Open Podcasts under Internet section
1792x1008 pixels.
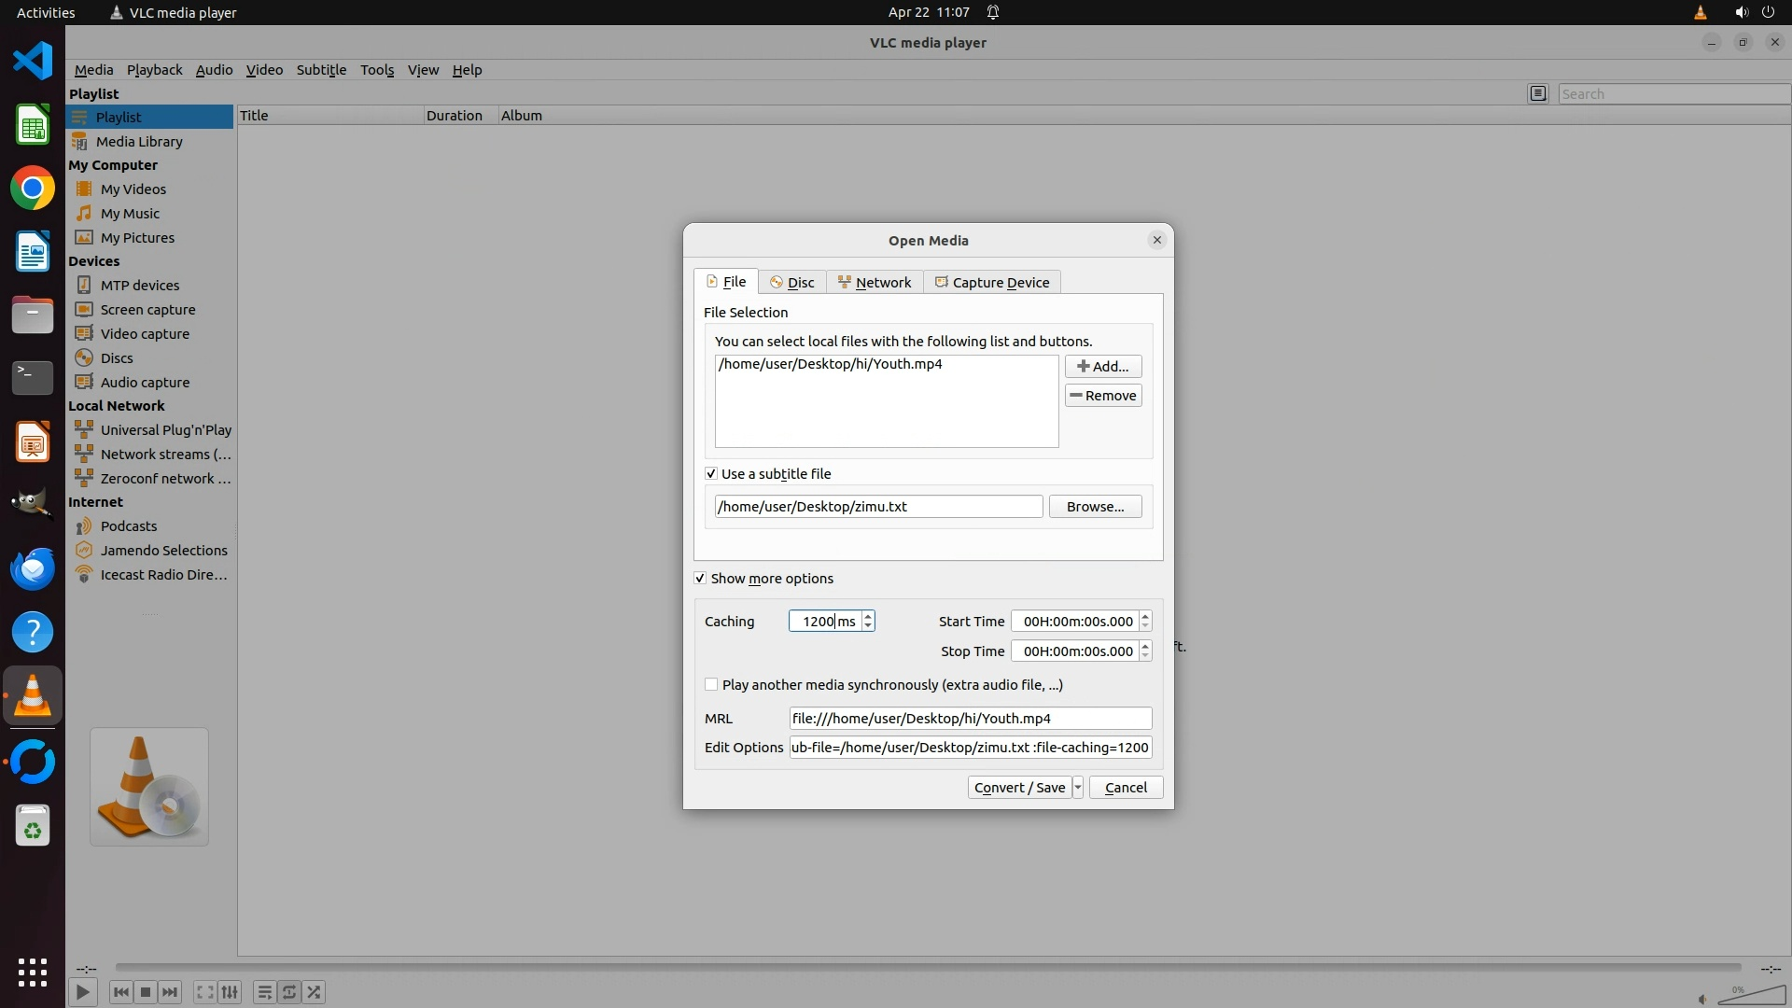point(129,526)
